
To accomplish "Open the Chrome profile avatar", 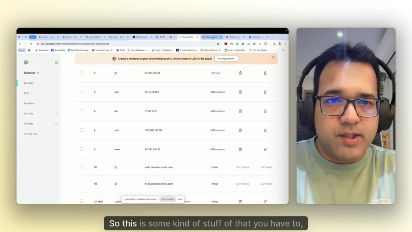I will pyautogui.click(x=280, y=44).
